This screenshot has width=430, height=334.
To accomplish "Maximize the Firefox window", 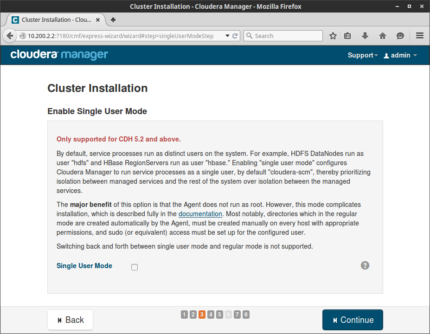I will [409, 6].
